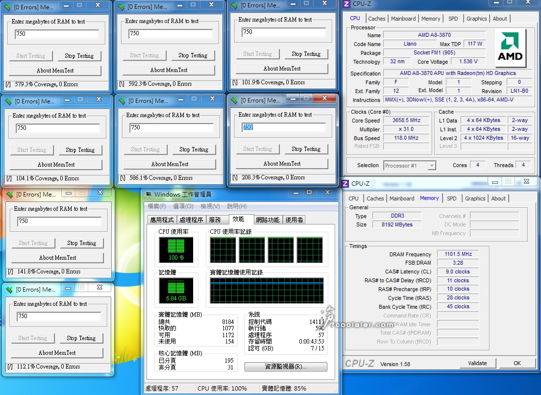
Task: Click the Windows Task Manager title bar icon
Action: coord(148,194)
